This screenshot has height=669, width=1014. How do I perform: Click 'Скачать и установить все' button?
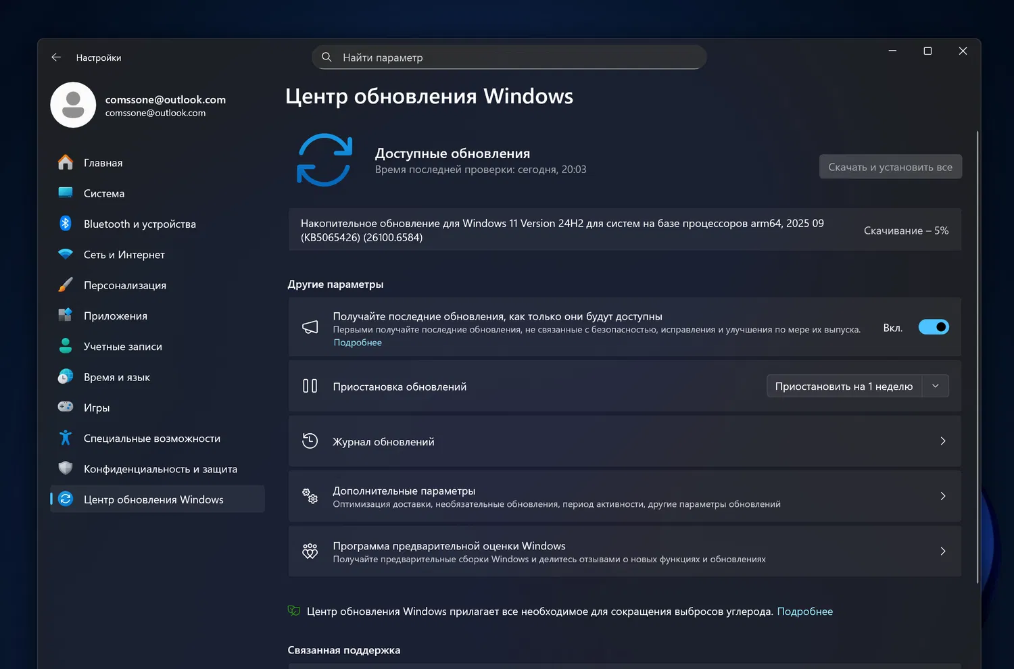pos(890,167)
